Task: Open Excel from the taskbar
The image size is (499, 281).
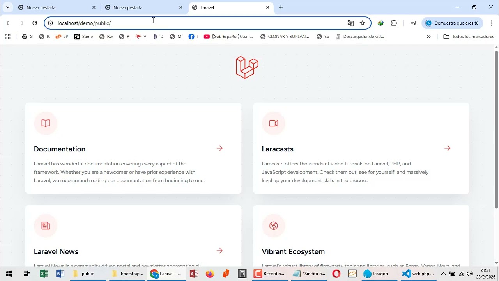Action: pyautogui.click(x=44, y=274)
